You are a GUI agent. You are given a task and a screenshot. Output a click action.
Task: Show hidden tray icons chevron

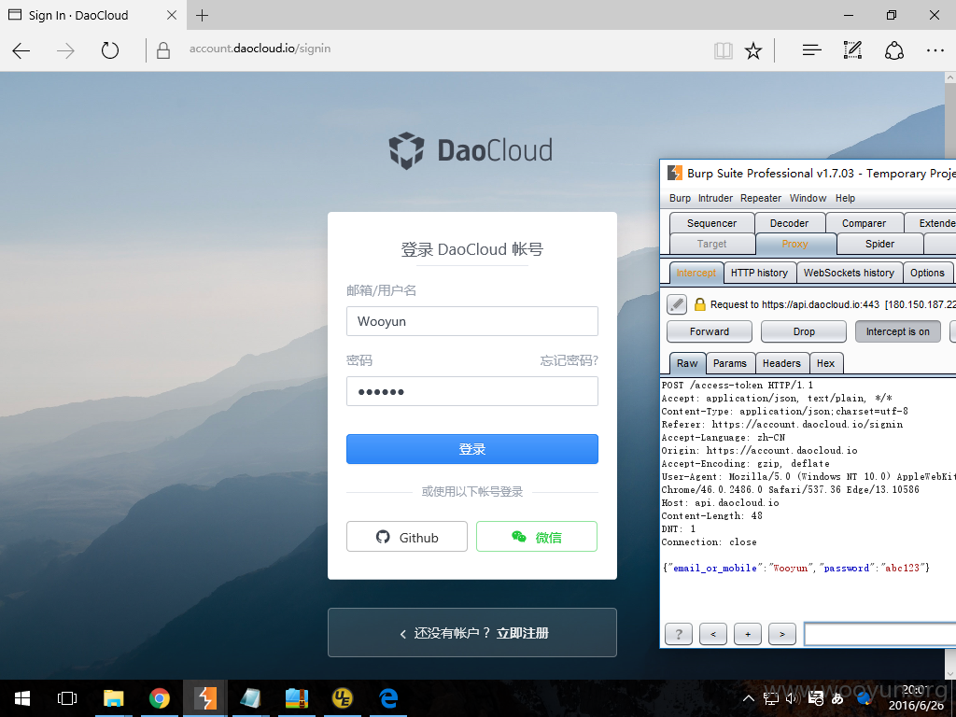coord(749,698)
